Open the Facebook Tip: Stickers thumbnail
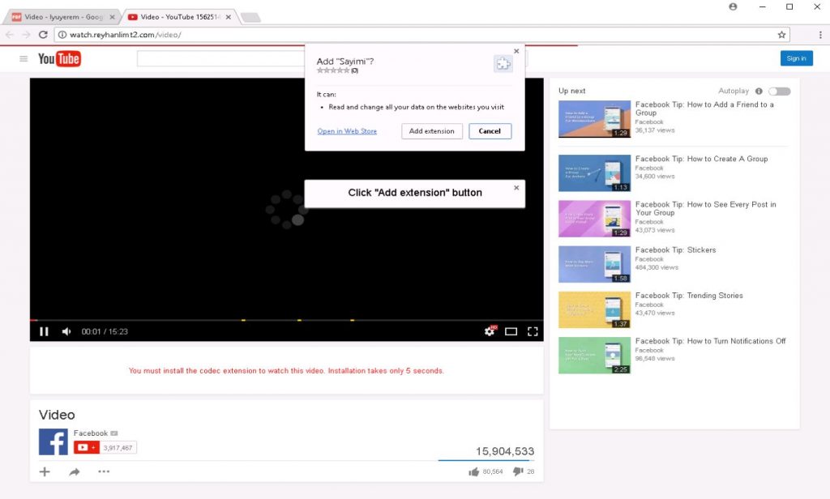Viewport: 830px width, 499px height. (594, 264)
